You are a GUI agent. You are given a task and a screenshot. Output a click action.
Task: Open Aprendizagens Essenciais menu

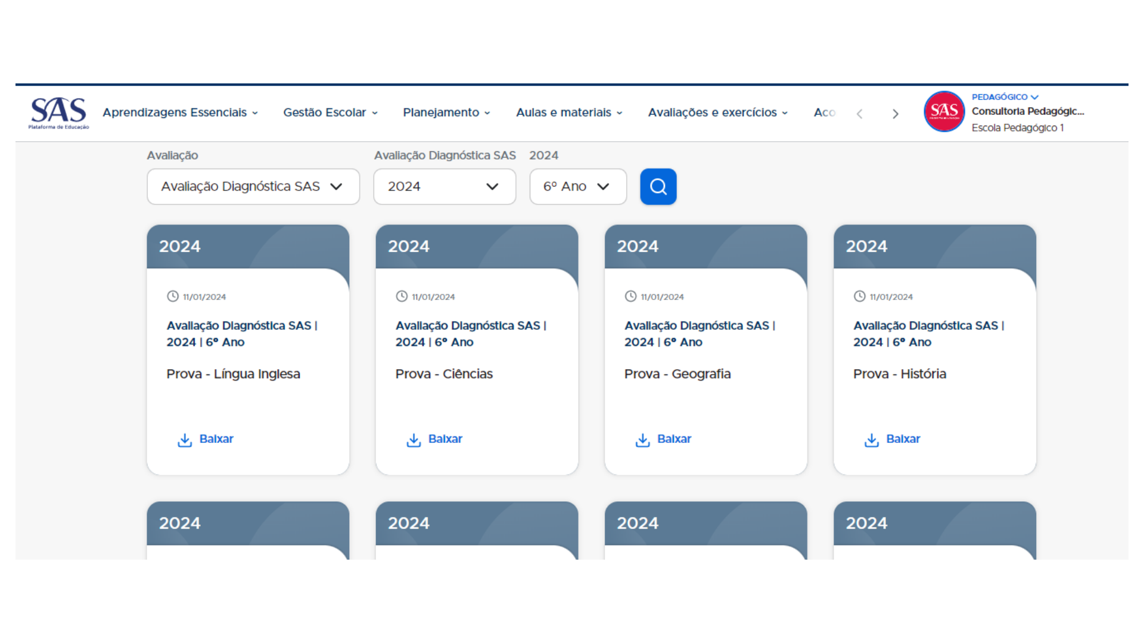click(180, 113)
